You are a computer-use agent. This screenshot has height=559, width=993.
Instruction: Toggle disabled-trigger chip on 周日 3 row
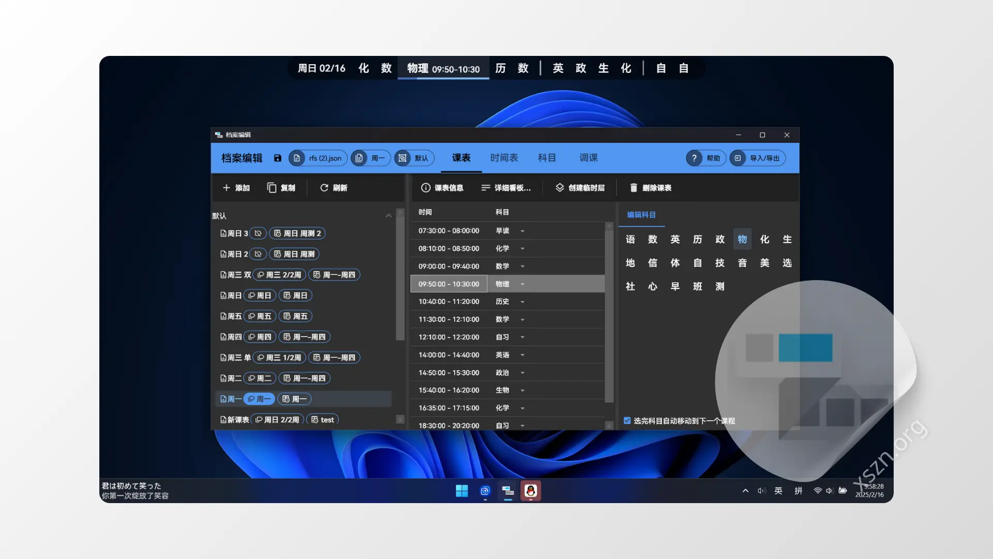pos(258,233)
